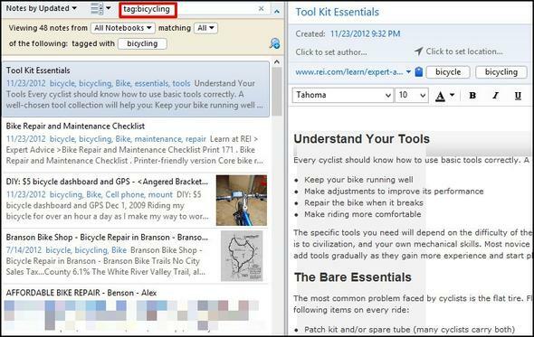
Task: Clear the search with the X button
Action: [262, 9]
